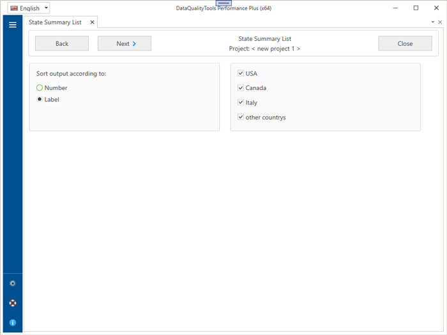The image size is (447, 335).
Task: Toggle the Canada checkbox
Action: (x=241, y=88)
